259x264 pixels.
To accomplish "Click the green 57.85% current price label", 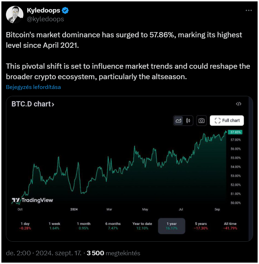I will pyautogui.click(x=235, y=132).
